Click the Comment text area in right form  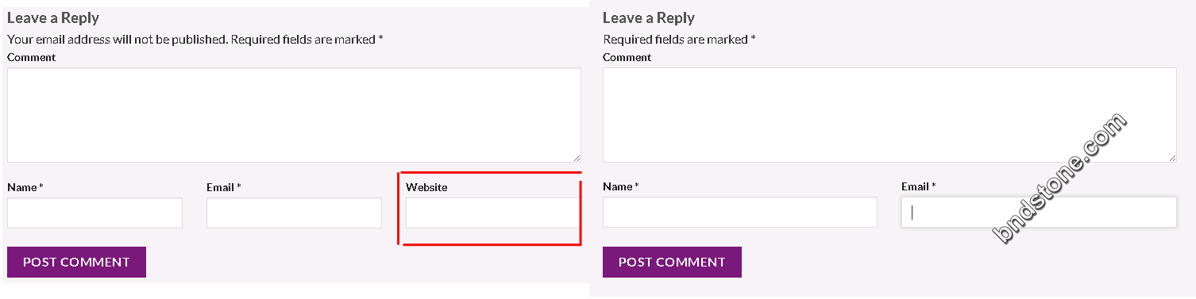889,115
